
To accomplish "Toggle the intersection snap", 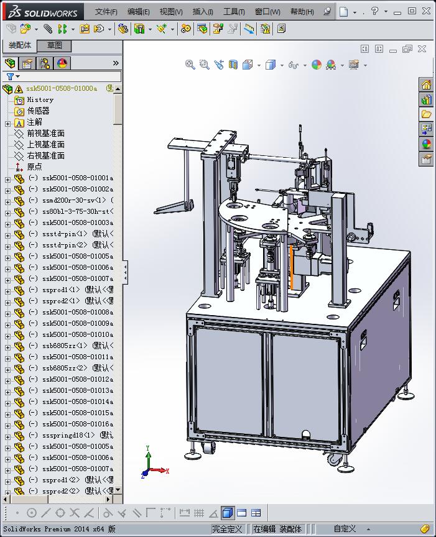I will pyautogui.click(x=75, y=513).
